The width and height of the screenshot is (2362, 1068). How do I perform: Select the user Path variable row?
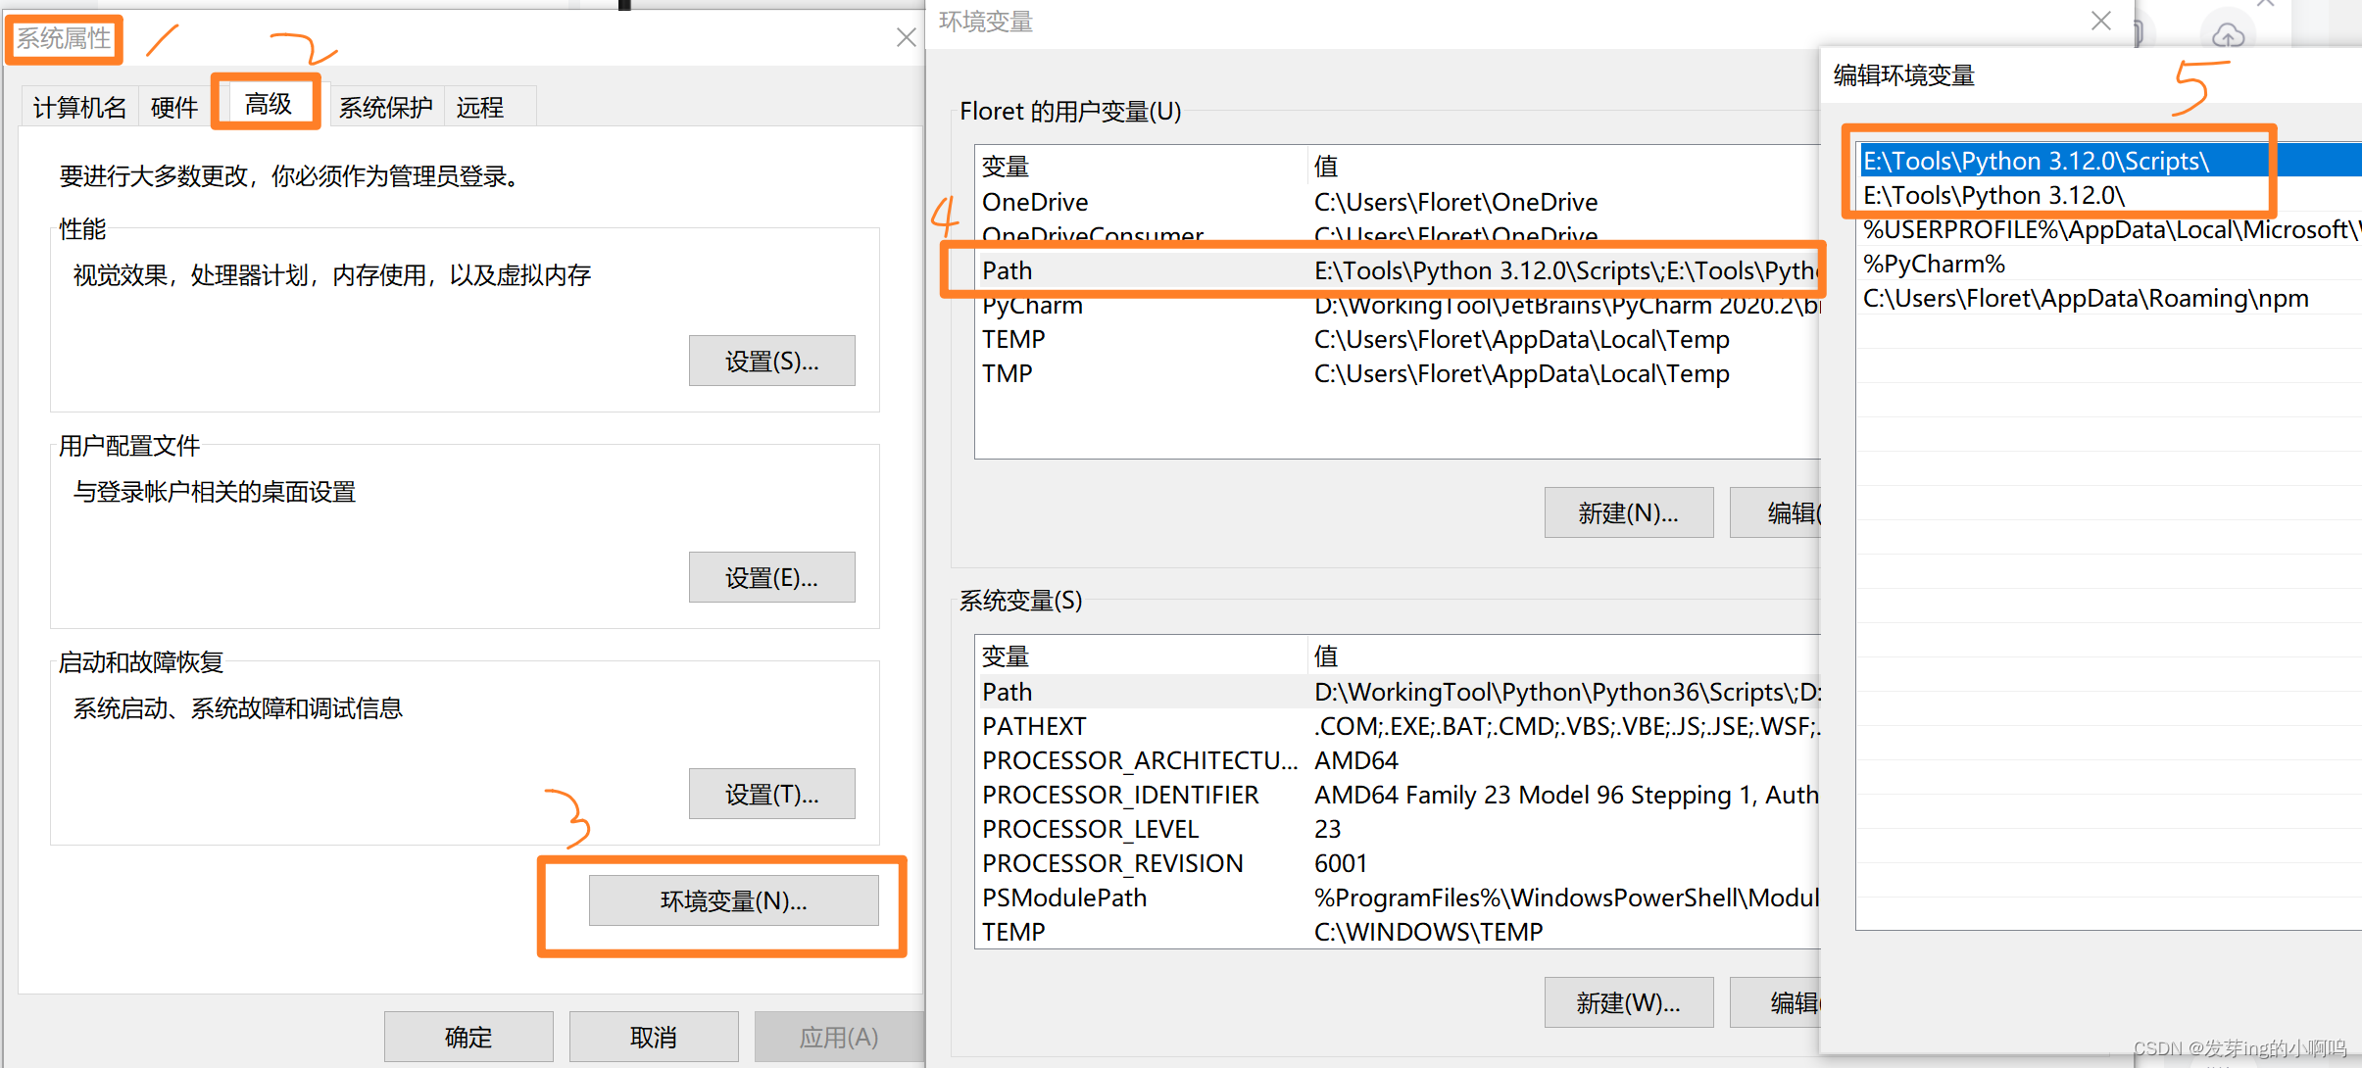[1398, 270]
